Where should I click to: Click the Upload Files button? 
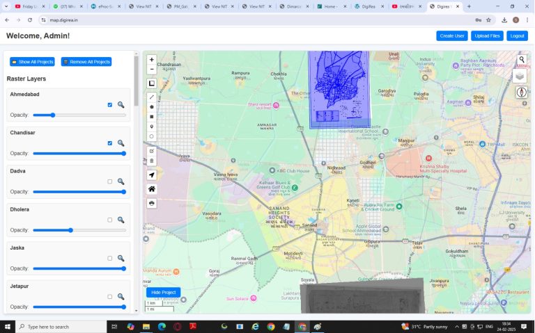coord(486,35)
